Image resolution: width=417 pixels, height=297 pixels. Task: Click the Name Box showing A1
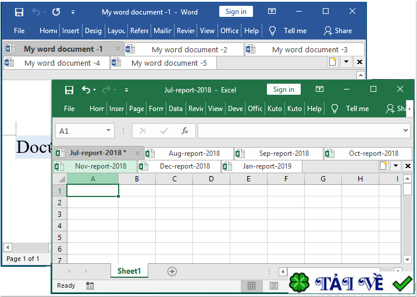(x=80, y=131)
